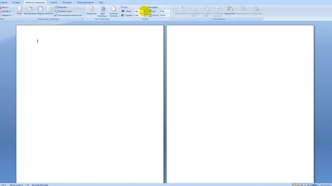The width and height of the screenshot is (332, 186).
Task: Open the Align (Выровнять) menu
Action: point(230,11)
